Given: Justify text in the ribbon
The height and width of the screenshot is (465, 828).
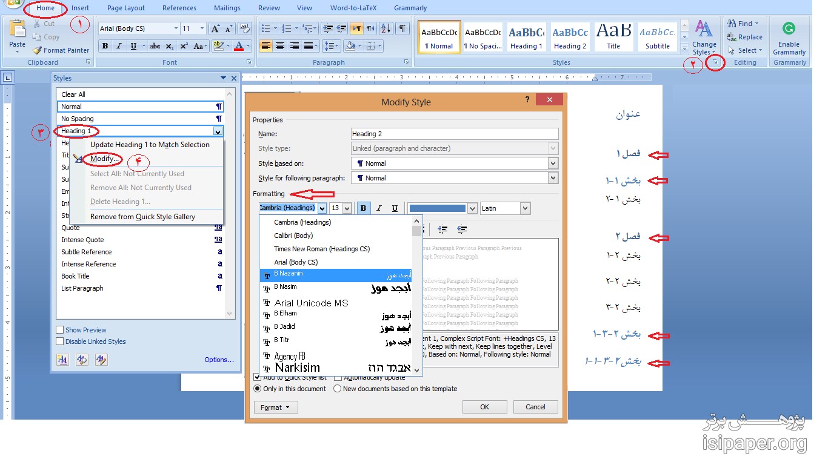Looking at the screenshot, I should click(x=309, y=46).
